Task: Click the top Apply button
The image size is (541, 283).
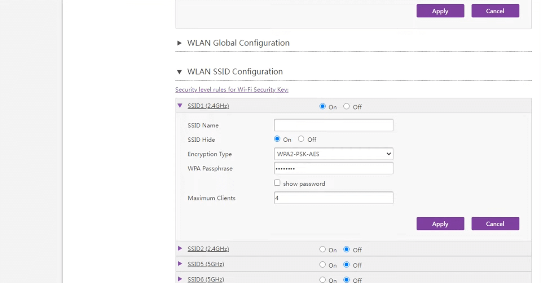Action: point(440,11)
